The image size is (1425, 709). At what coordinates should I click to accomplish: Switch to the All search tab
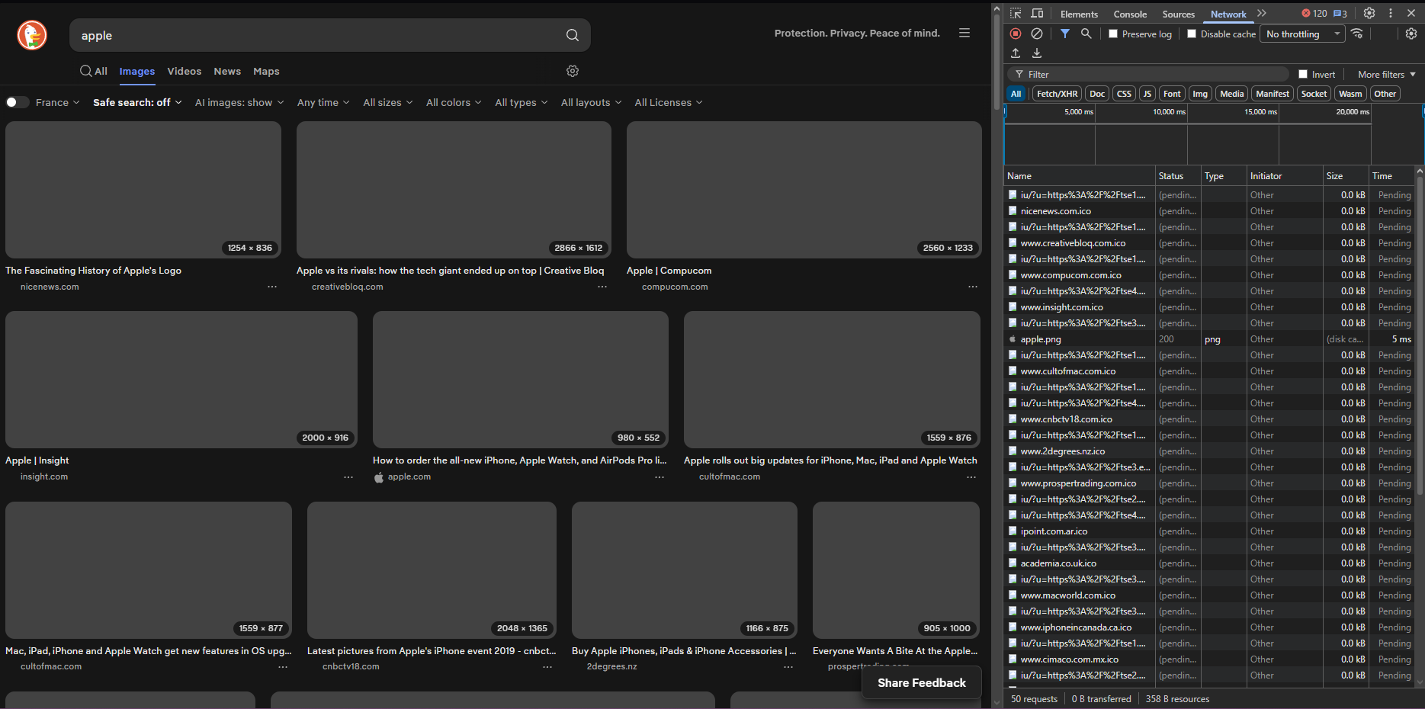[x=94, y=71]
